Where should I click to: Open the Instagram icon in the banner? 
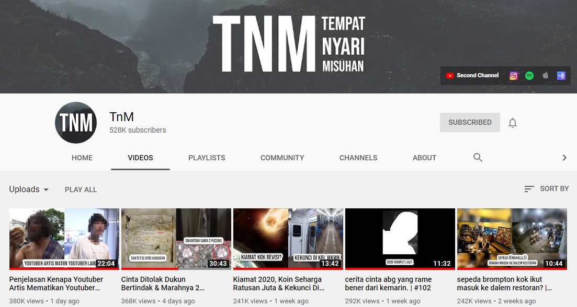(513, 76)
